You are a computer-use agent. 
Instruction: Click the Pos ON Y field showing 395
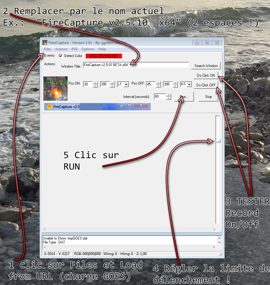tap(105, 84)
